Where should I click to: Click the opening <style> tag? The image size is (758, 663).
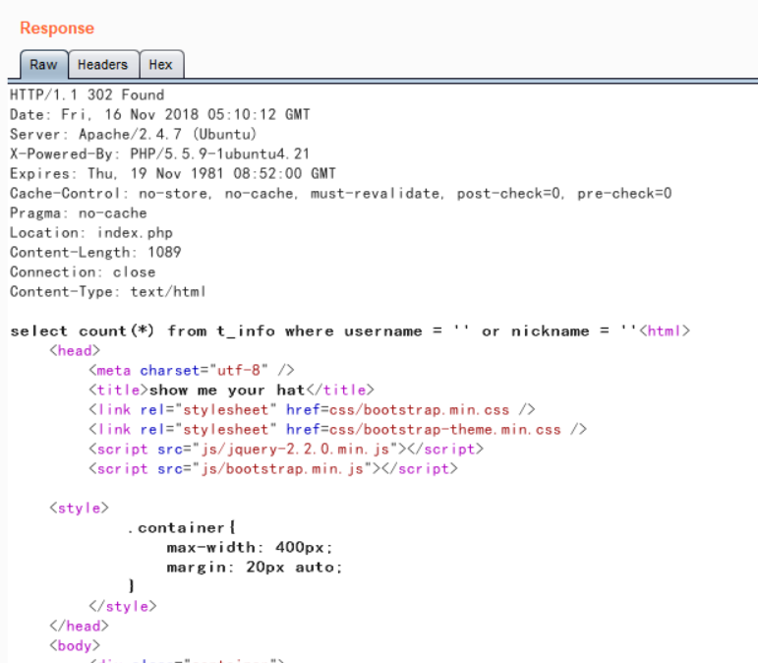(80, 509)
